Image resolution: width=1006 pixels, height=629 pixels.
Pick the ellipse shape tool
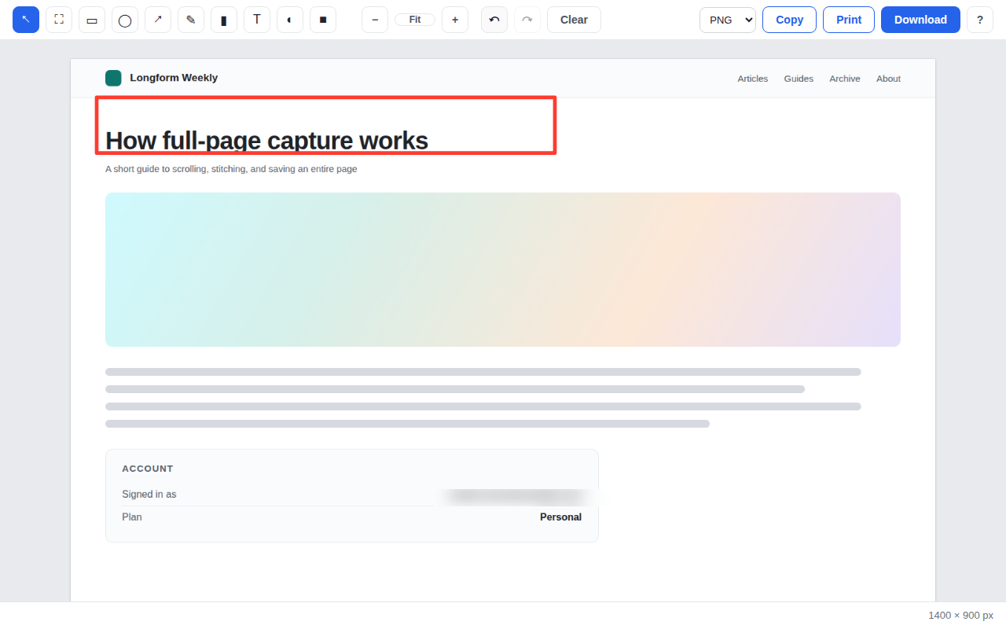(125, 20)
